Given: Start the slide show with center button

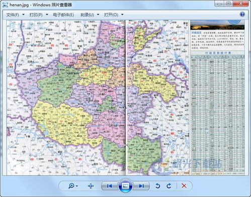Looking at the screenshot, I should click(125, 185).
